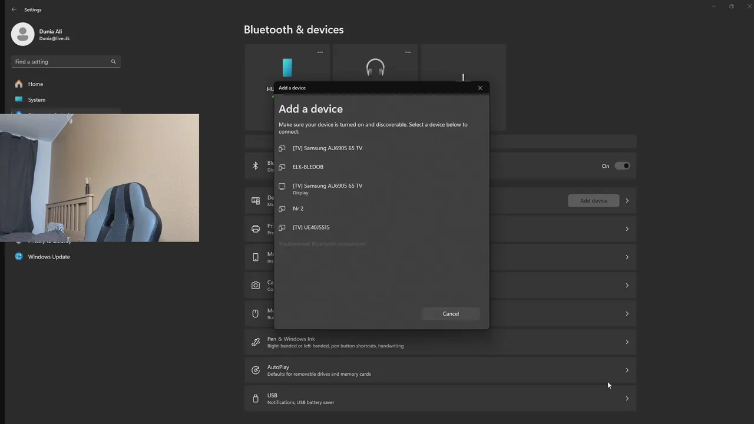
Task: Open USB settings
Action: click(x=440, y=399)
